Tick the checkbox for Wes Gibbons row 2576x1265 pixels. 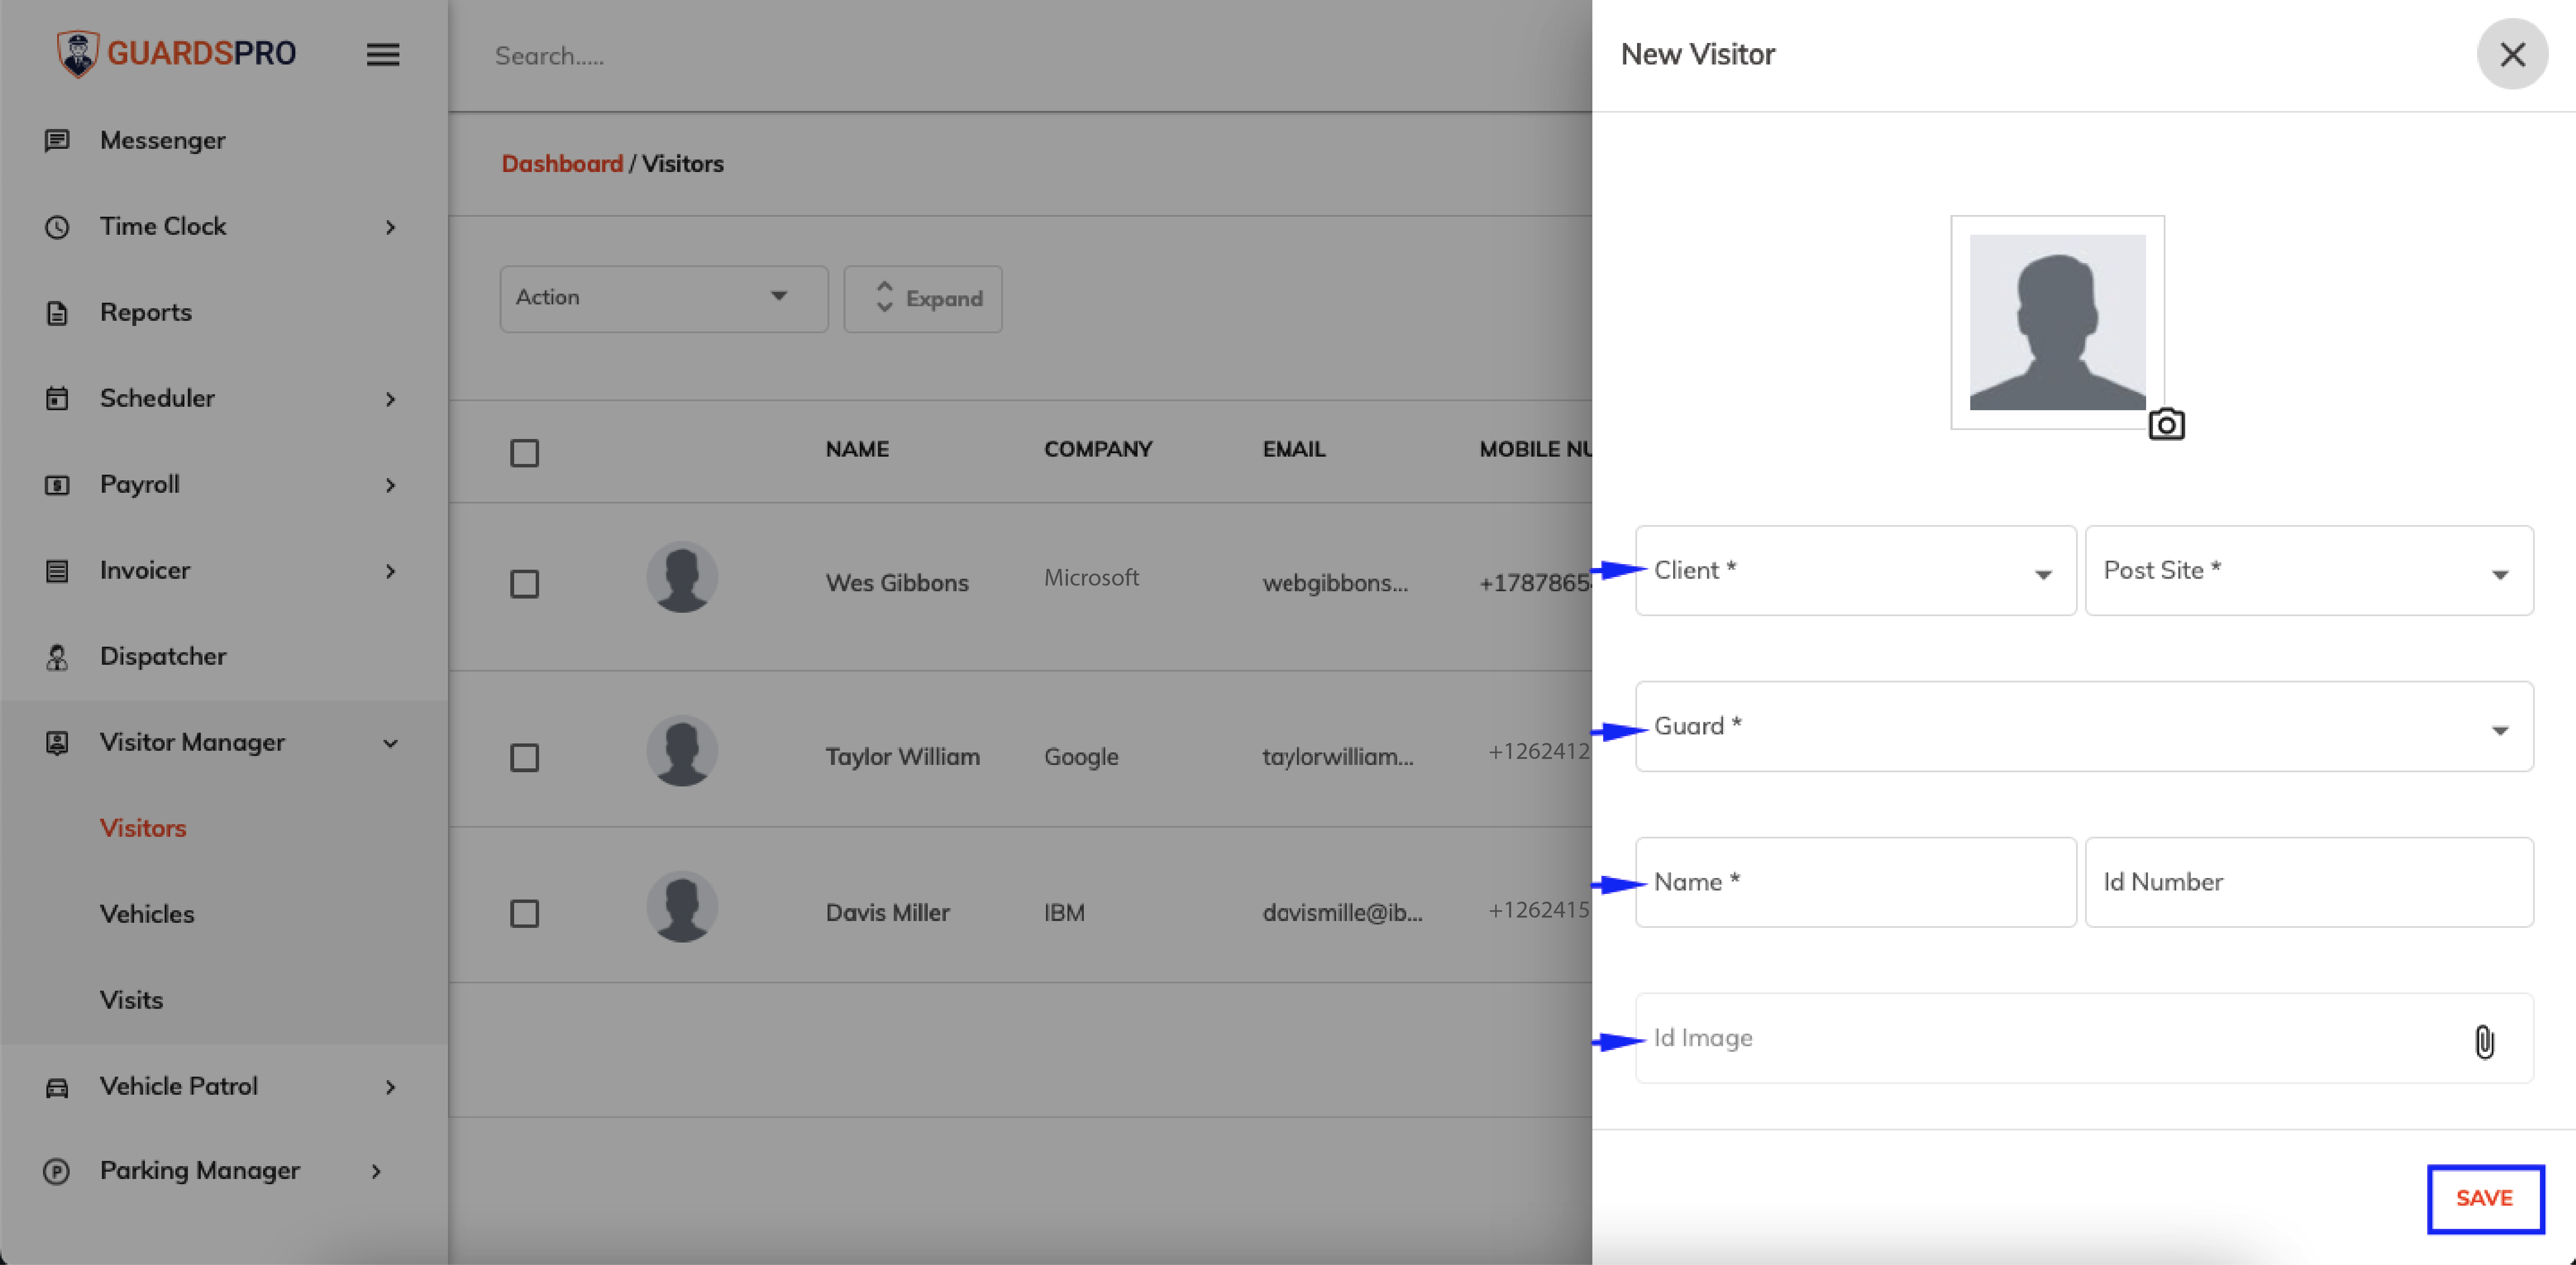point(524,583)
